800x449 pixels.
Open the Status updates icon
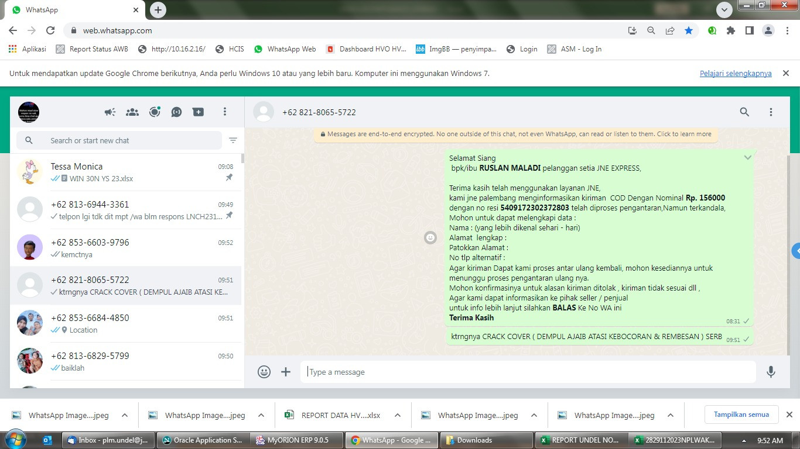(155, 112)
